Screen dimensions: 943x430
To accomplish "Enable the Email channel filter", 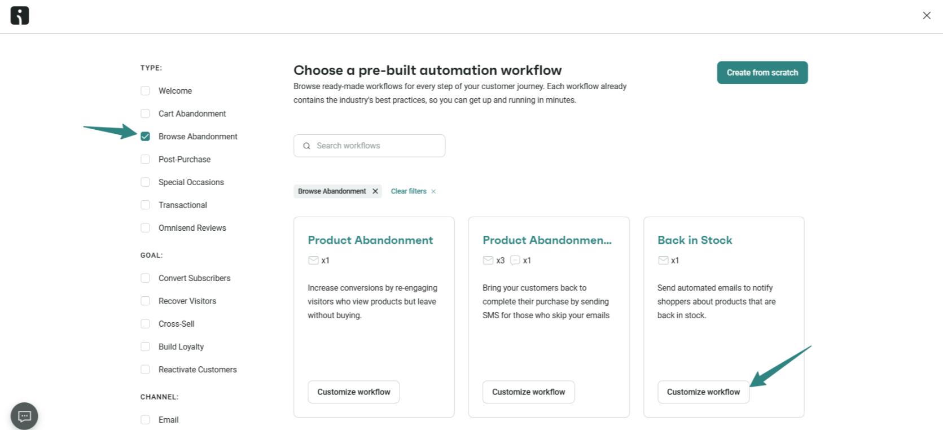I will coord(145,419).
